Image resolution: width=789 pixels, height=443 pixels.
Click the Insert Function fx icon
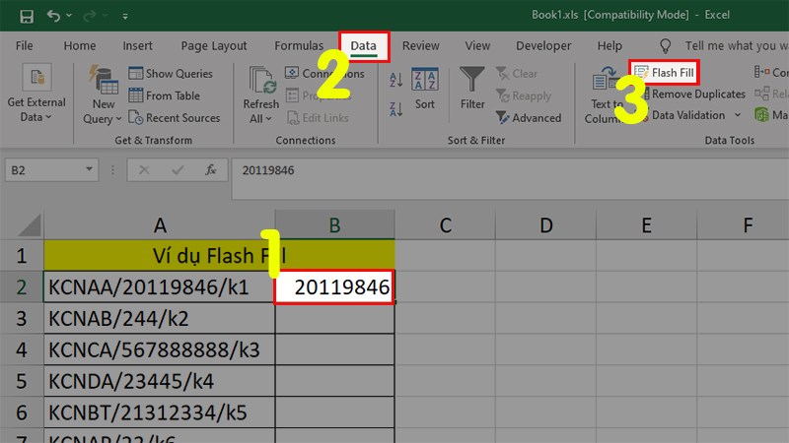(x=210, y=169)
